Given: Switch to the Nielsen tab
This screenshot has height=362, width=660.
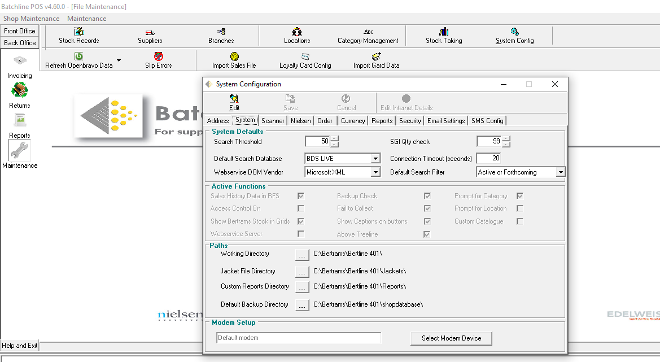Looking at the screenshot, I should tap(300, 121).
